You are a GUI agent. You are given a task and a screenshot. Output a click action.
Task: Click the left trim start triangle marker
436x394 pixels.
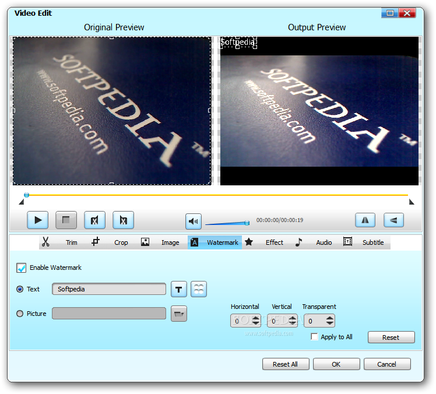[21, 202]
